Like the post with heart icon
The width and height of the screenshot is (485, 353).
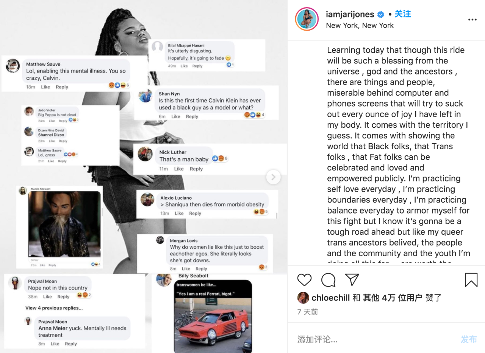(x=304, y=280)
